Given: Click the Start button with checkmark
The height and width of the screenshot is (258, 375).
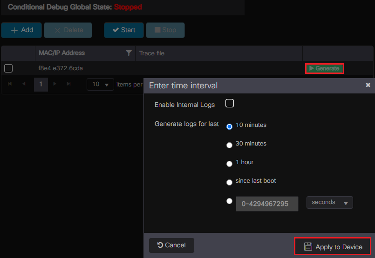Looking at the screenshot, I should (x=124, y=30).
